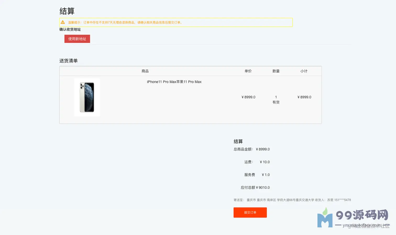396x235 pixels.
Task: Select the unit price ¥8999.0 in the 单价 column
Action: (x=248, y=97)
